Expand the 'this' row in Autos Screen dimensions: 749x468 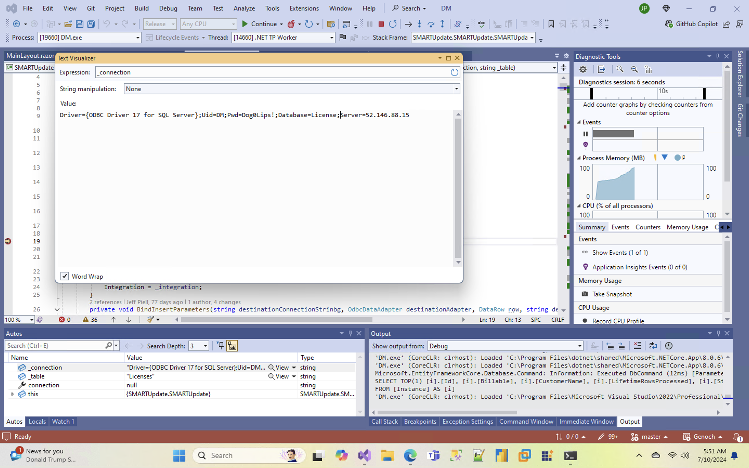point(12,394)
